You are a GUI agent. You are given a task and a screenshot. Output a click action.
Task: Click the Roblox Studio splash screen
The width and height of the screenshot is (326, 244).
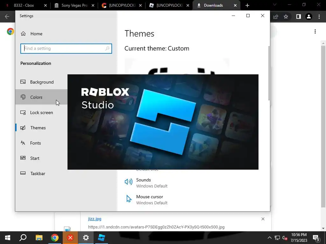tap(163, 122)
